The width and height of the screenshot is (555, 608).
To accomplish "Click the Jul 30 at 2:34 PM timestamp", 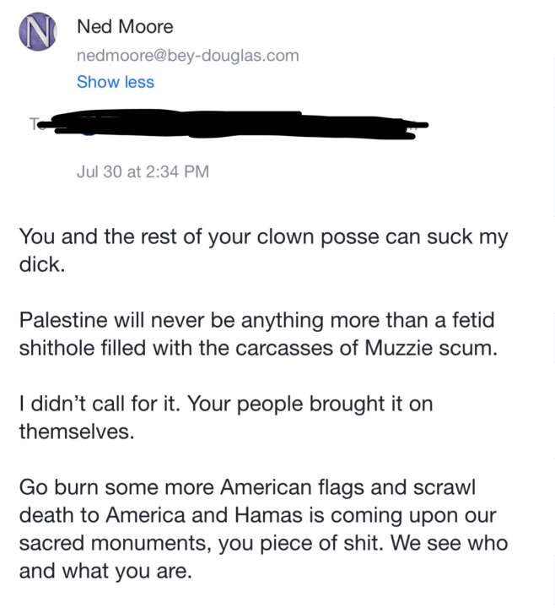I will [x=143, y=171].
